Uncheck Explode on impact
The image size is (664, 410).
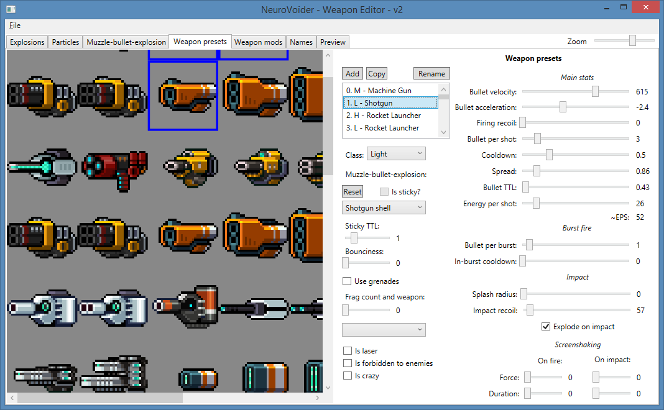point(546,327)
